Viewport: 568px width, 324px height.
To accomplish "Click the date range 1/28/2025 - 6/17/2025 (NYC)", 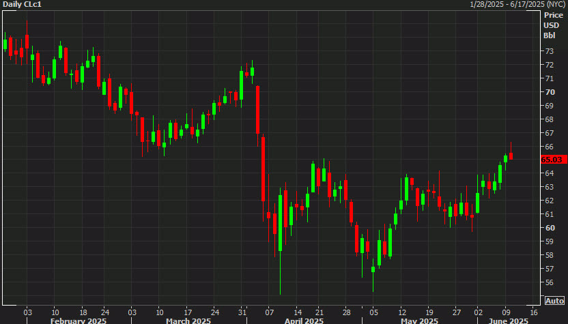I will click(516, 4).
